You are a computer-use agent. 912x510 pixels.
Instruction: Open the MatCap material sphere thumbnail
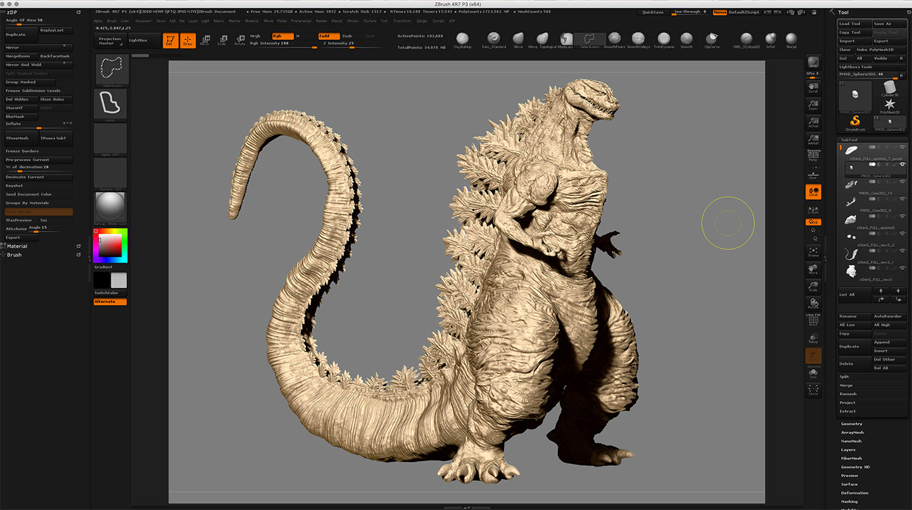[110, 208]
